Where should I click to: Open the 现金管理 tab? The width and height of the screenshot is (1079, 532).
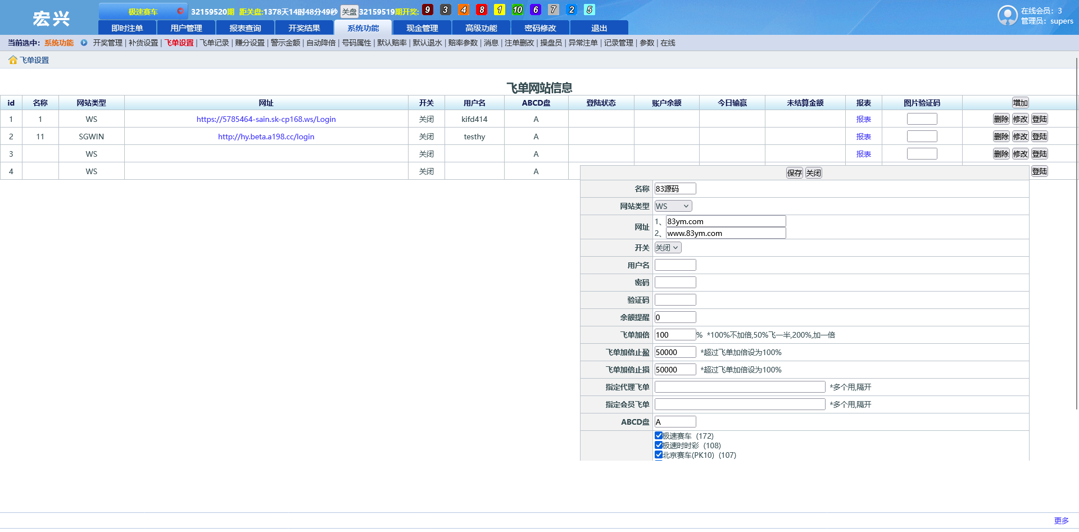coord(422,28)
